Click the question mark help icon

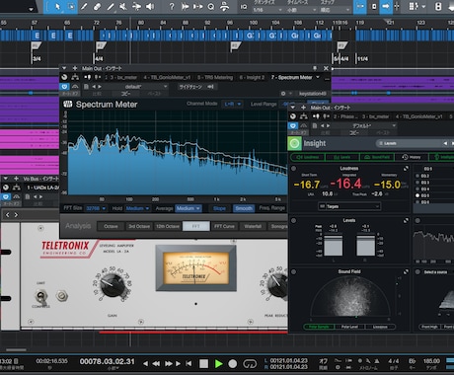coord(172,6)
